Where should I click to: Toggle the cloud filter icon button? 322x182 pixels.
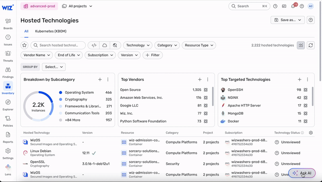(104, 45)
